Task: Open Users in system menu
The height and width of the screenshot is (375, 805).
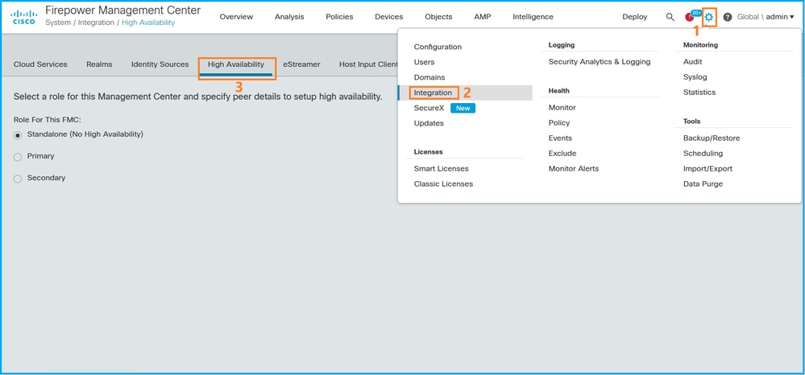Action: click(424, 62)
